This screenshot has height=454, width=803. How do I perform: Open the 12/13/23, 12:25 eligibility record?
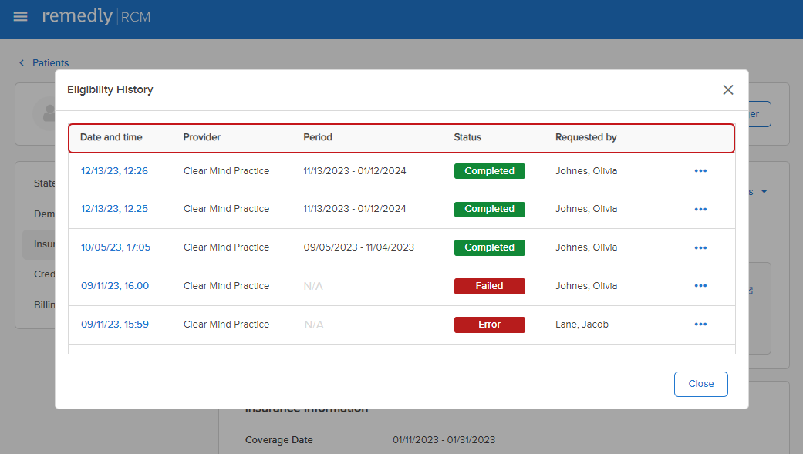(114, 209)
